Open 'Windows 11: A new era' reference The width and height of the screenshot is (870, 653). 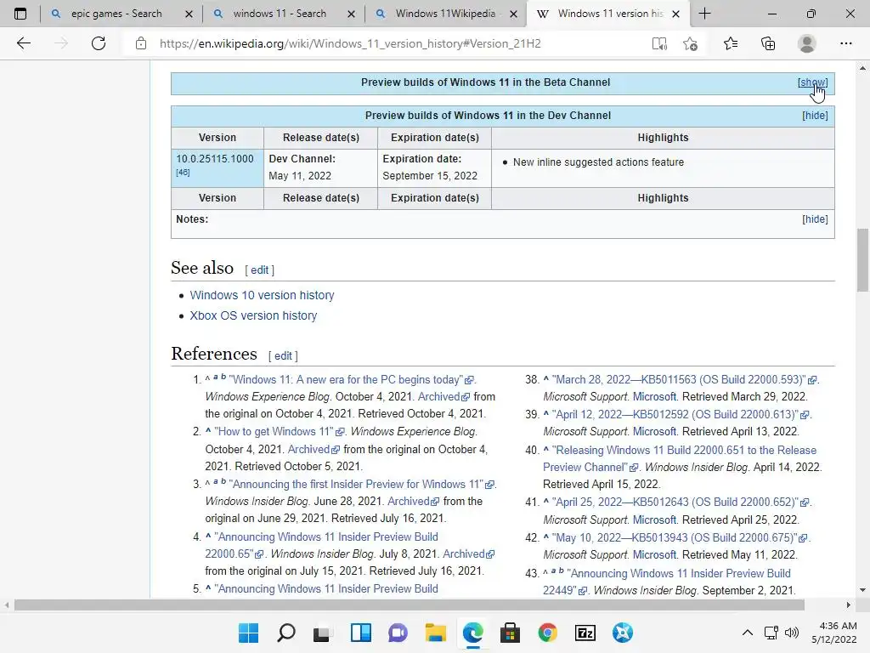coord(351,380)
